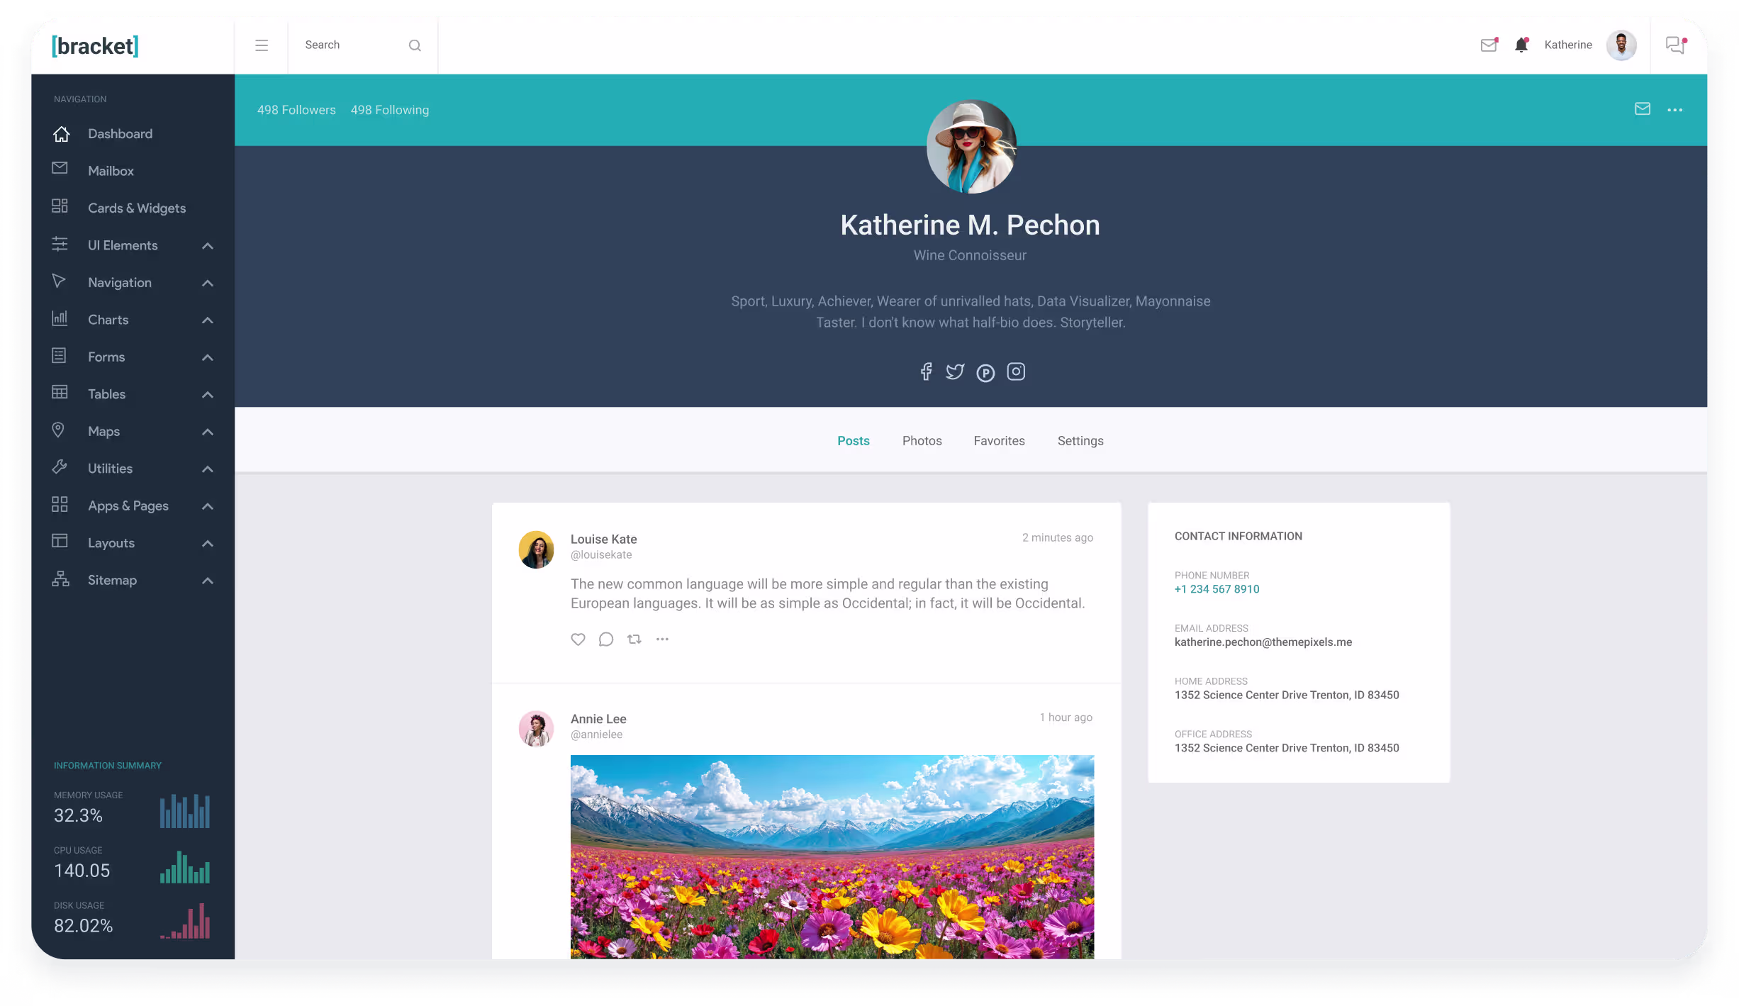Like Louise Kate's post with heart icon
This screenshot has height=1006, width=1739.
[x=578, y=639]
